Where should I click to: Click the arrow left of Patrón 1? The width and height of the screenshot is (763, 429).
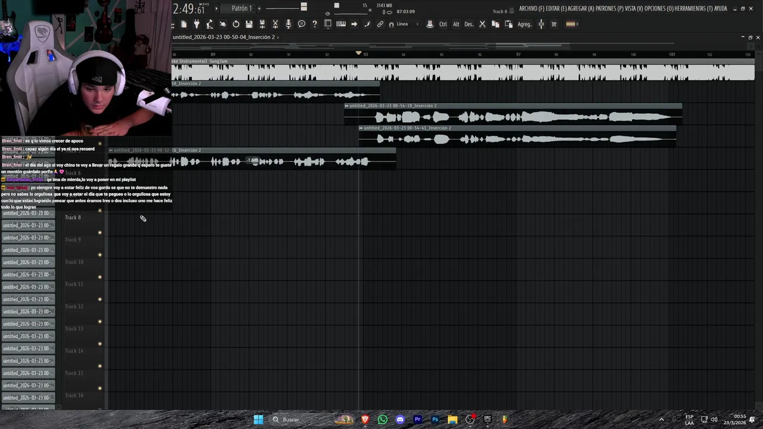(x=217, y=8)
